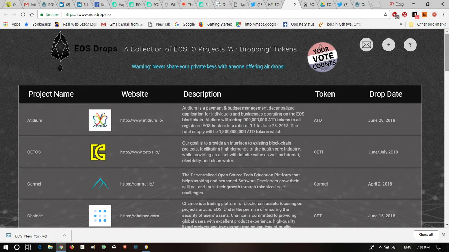Switch to the Twitter (15 tab
Viewport: 449px width, 252px height.
point(257,5)
